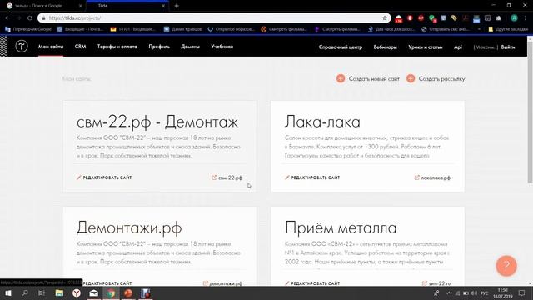Open the Учебники section
Image resolution: width=533 pixels, height=300 pixels.
tap(222, 47)
